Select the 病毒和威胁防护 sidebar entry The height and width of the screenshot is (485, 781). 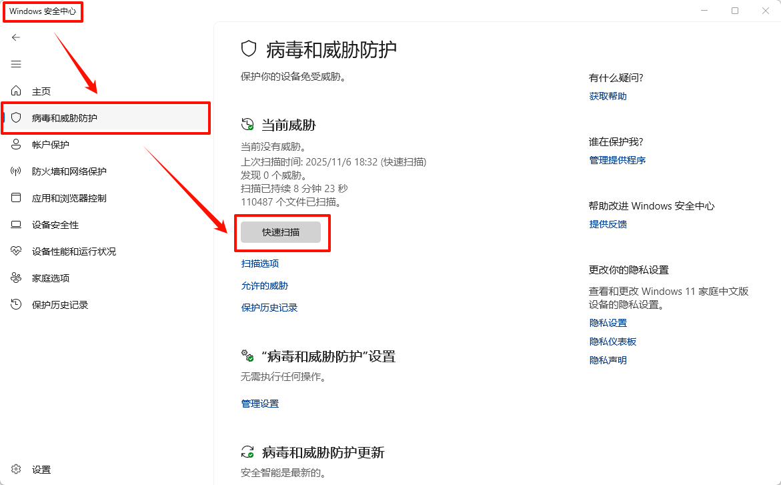pos(66,118)
